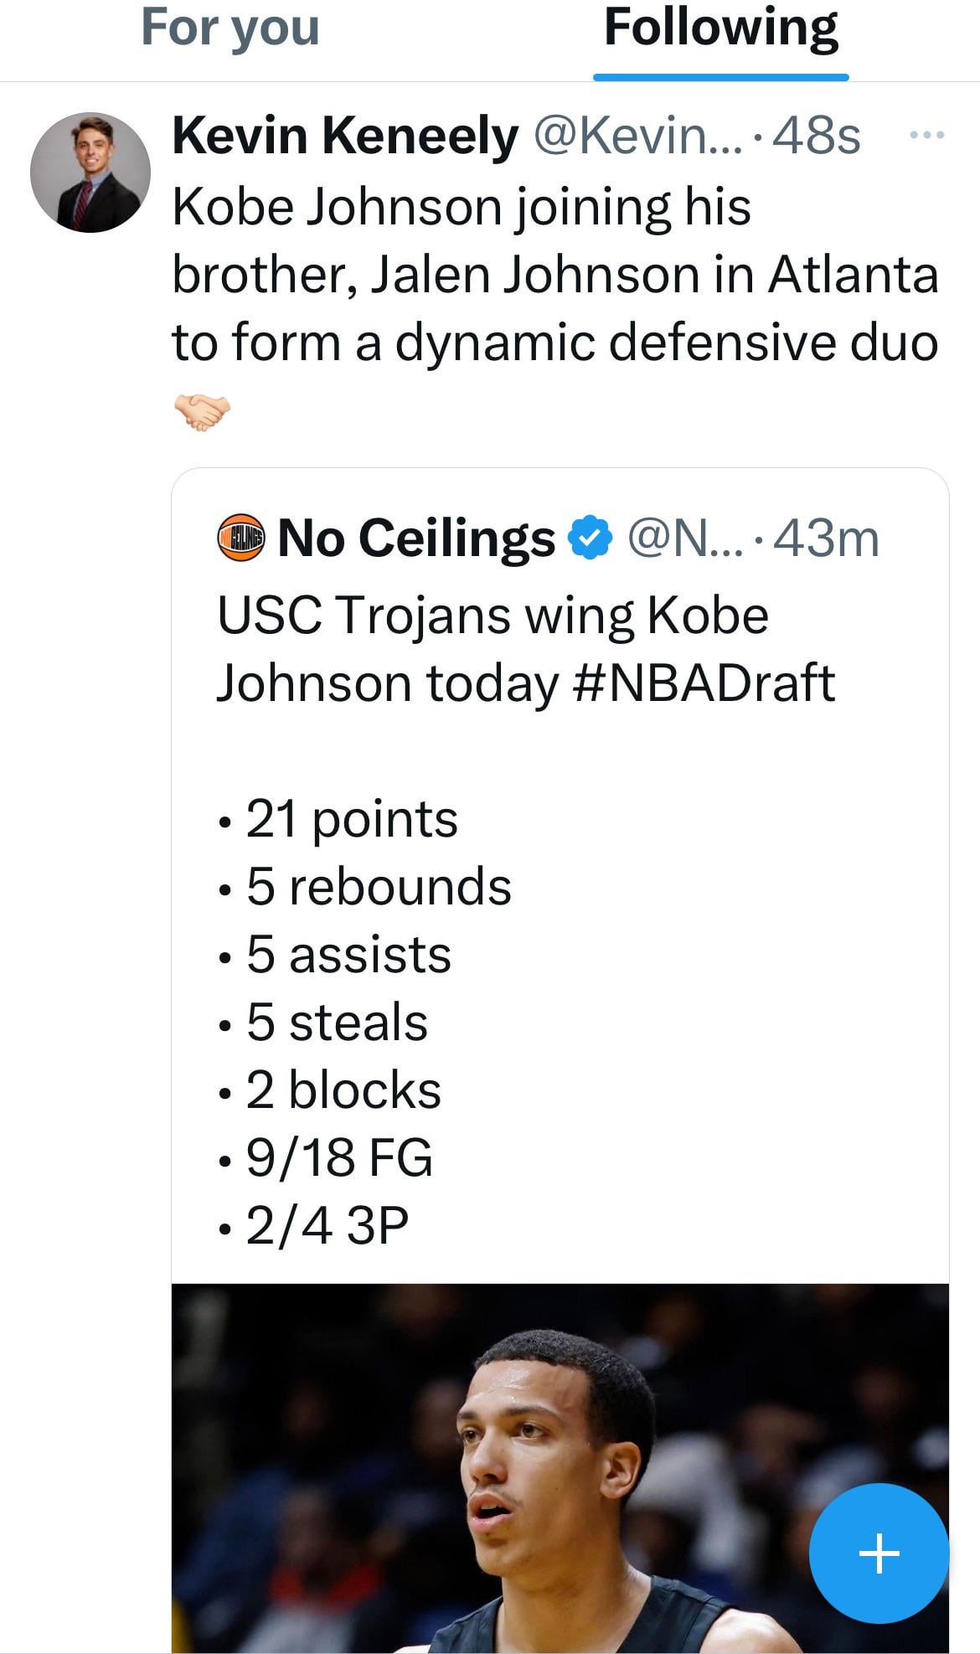Image resolution: width=980 pixels, height=1654 pixels.
Task: Click the blue verified checkmark badge
Action: tap(591, 538)
